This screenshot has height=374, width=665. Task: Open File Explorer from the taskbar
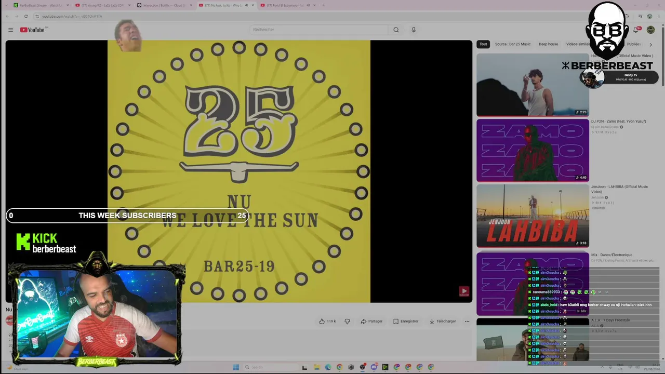[x=316, y=367]
